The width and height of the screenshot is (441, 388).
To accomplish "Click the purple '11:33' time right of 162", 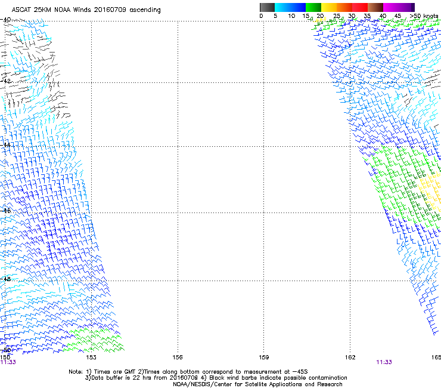I will point(384,362).
